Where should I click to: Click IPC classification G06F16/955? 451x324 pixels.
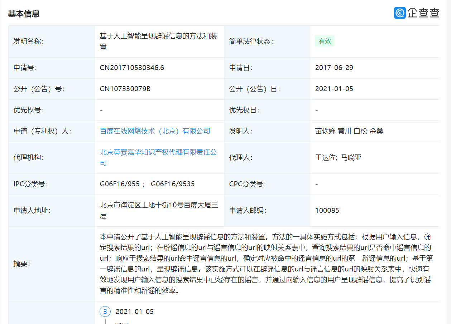[120, 184]
